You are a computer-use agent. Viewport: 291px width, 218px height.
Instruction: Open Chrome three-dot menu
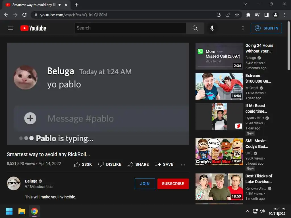[285, 15]
